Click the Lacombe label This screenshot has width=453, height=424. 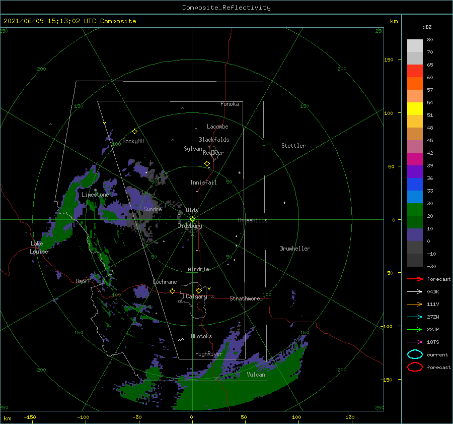pos(217,127)
